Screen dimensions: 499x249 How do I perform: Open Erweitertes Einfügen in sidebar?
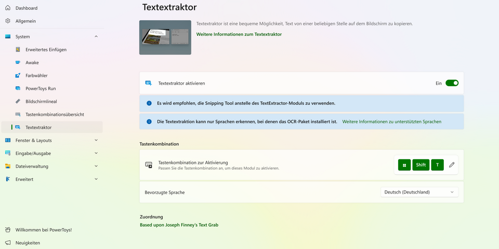point(46,50)
